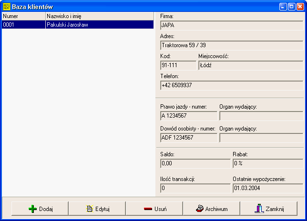Click the Adres field Traktorowa 59 / 39
The height and width of the screenshot is (221, 307).
click(x=231, y=46)
